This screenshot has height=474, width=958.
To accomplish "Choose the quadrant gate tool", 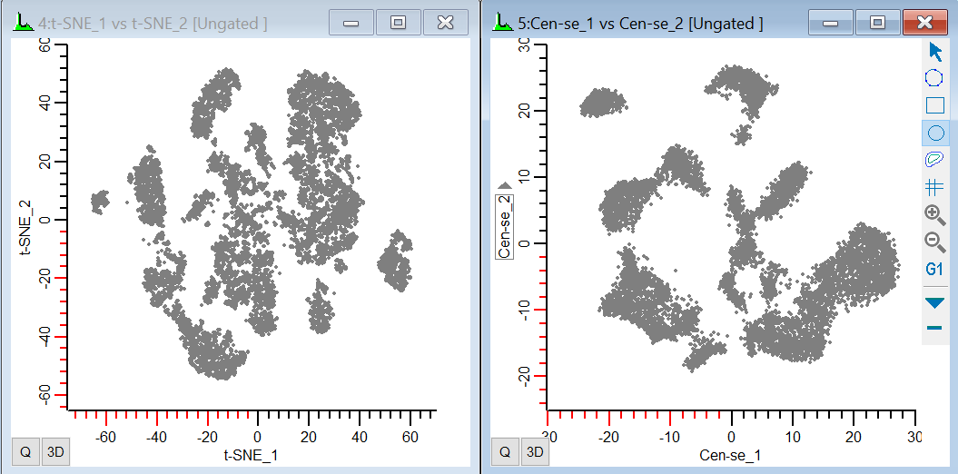I will coord(935,188).
